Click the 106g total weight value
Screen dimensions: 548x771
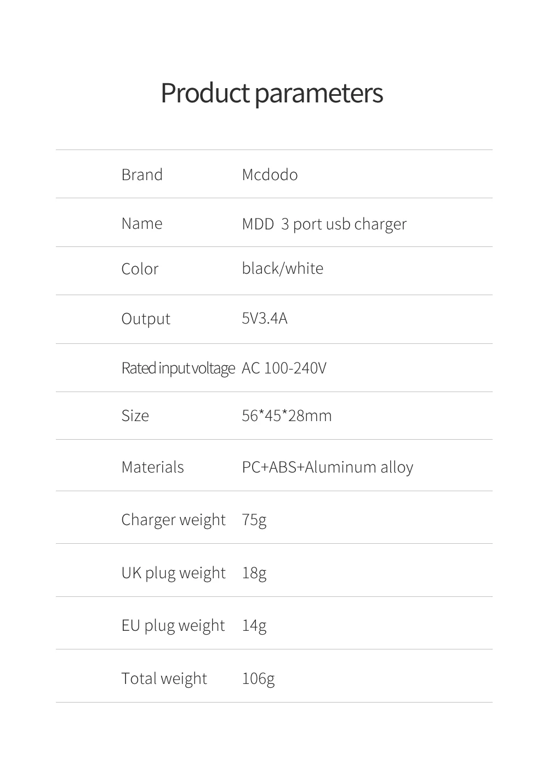pyautogui.click(x=258, y=678)
